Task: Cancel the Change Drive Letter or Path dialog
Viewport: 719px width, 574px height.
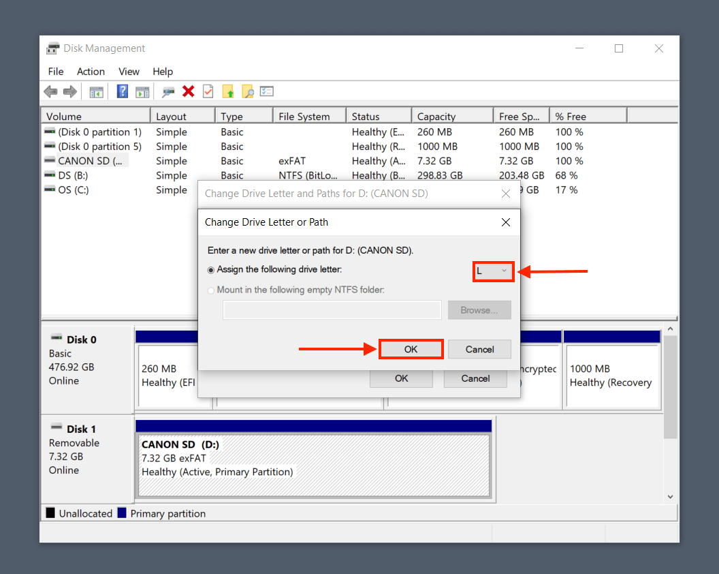Action: point(479,350)
